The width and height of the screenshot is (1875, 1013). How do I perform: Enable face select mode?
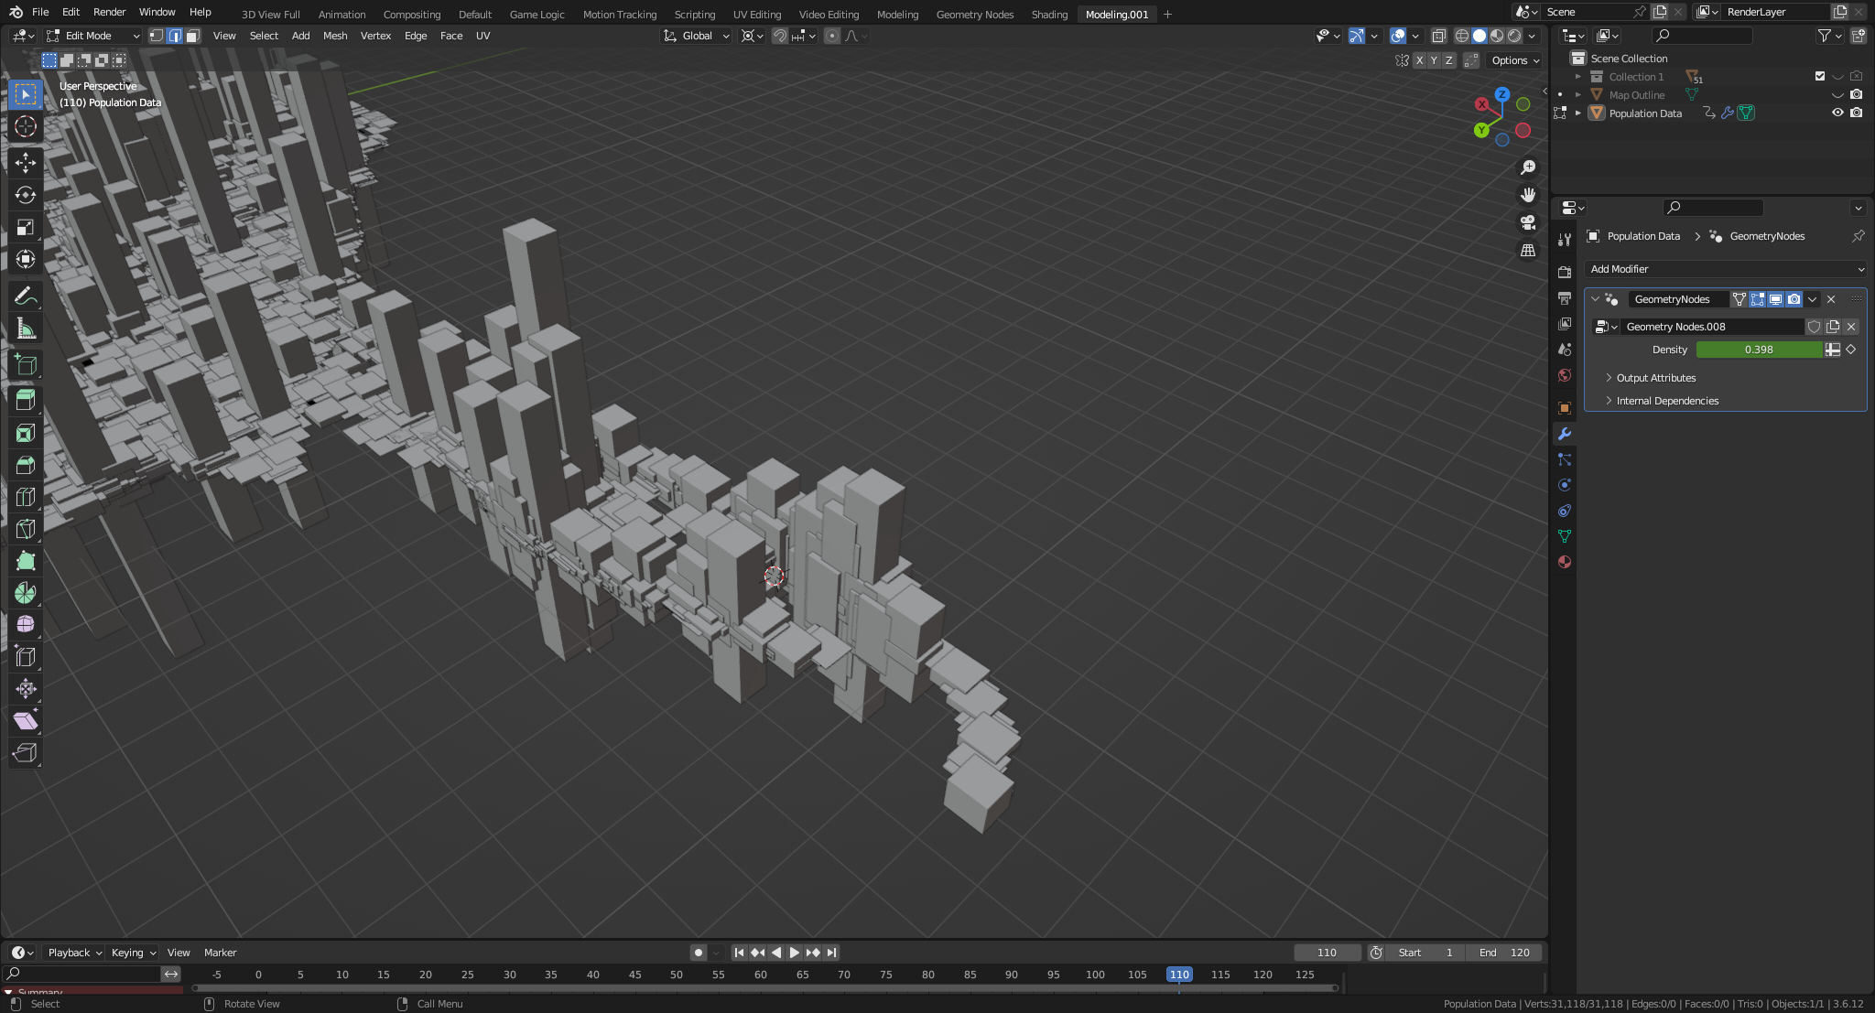click(x=192, y=36)
